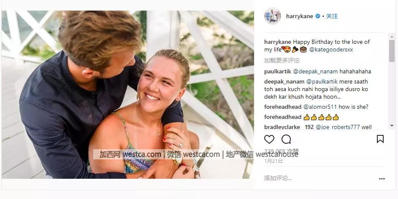Open comments with the speech bubble icon
Screen dimensions: 398x199
coord(286,139)
